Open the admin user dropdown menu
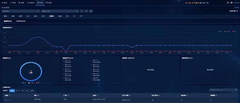Screen dimensions: 240x103 (236, 3)
